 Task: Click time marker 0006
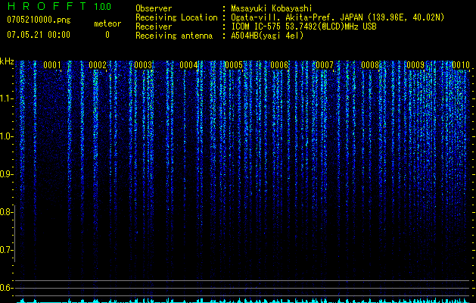pyautogui.click(x=279, y=65)
